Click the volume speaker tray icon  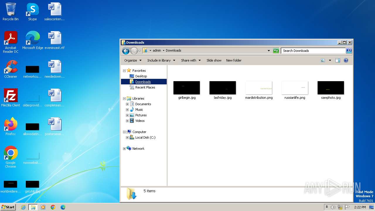333,207
